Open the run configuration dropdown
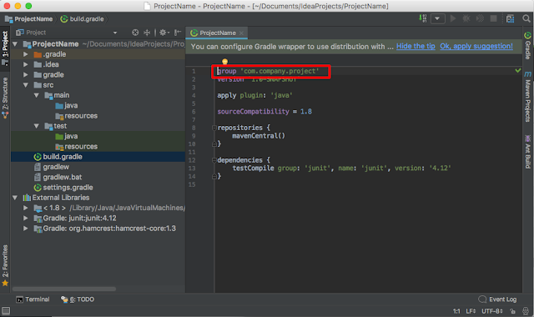534x317 pixels. [437, 18]
